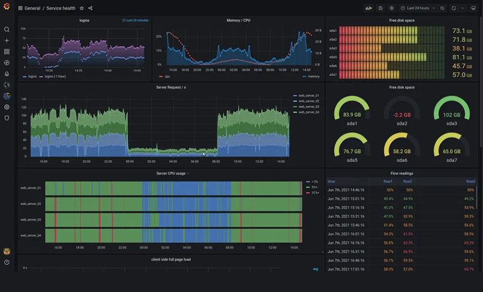Click the web_server_02 row label in CPU usage
The image size is (483, 292).
click(x=30, y=204)
